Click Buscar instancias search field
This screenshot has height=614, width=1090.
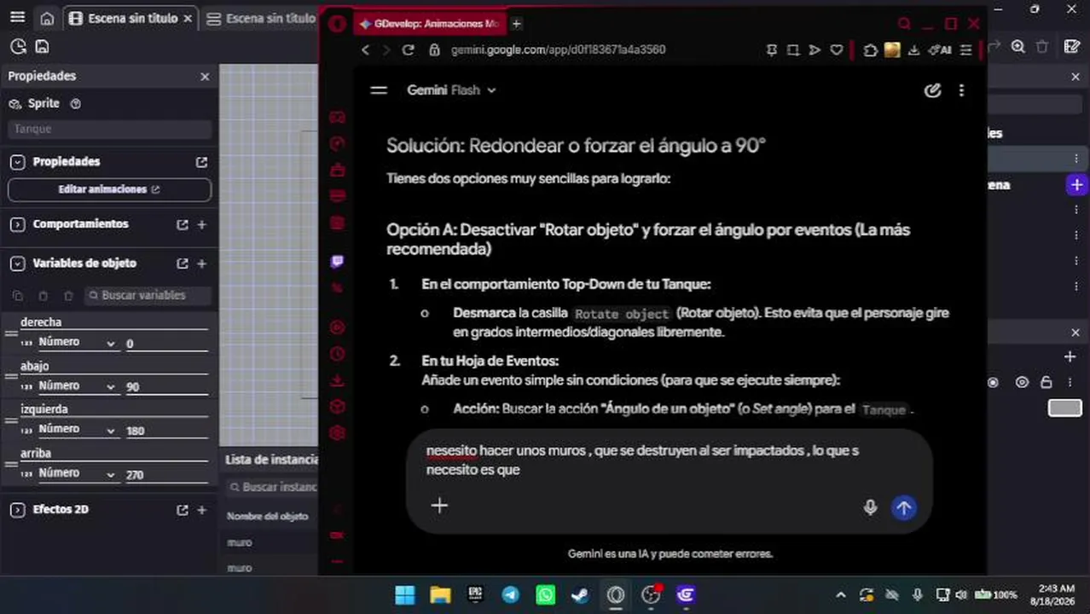tap(273, 487)
